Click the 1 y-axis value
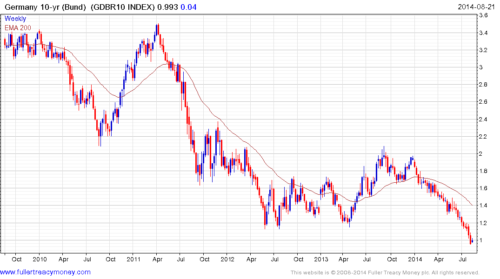Image resolution: width=500 pixels, height=279 pixels. click(x=481, y=240)
